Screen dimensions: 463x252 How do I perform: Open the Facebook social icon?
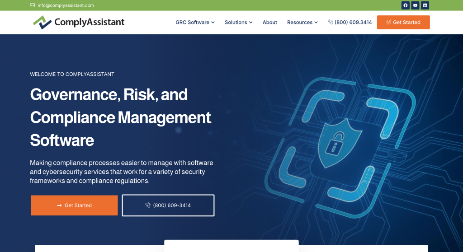point(406,5)
